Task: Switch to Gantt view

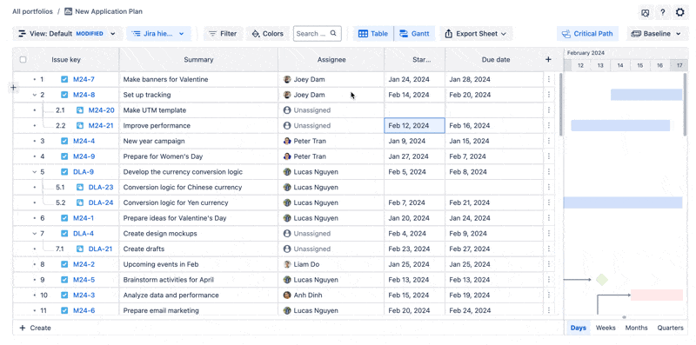Action: [x=415, y=34]
